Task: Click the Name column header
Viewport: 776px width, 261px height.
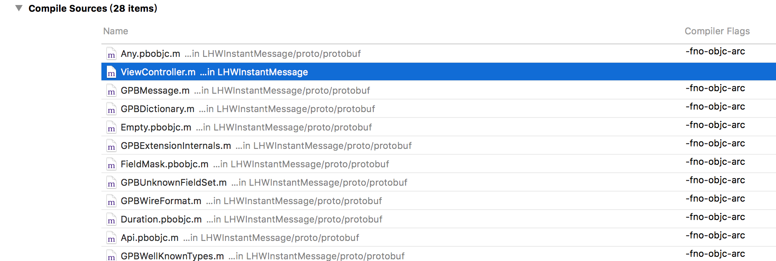Action: tap(115, 31)
